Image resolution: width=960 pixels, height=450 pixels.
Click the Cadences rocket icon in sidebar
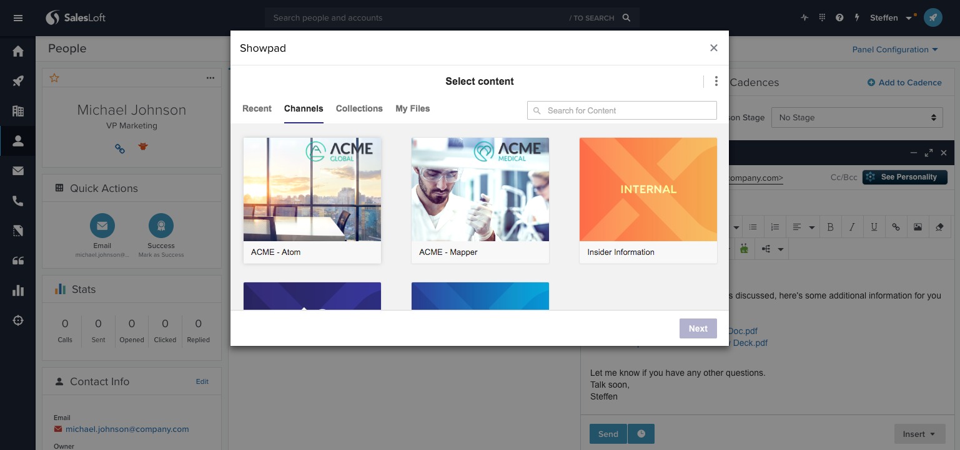coord(17,81)
